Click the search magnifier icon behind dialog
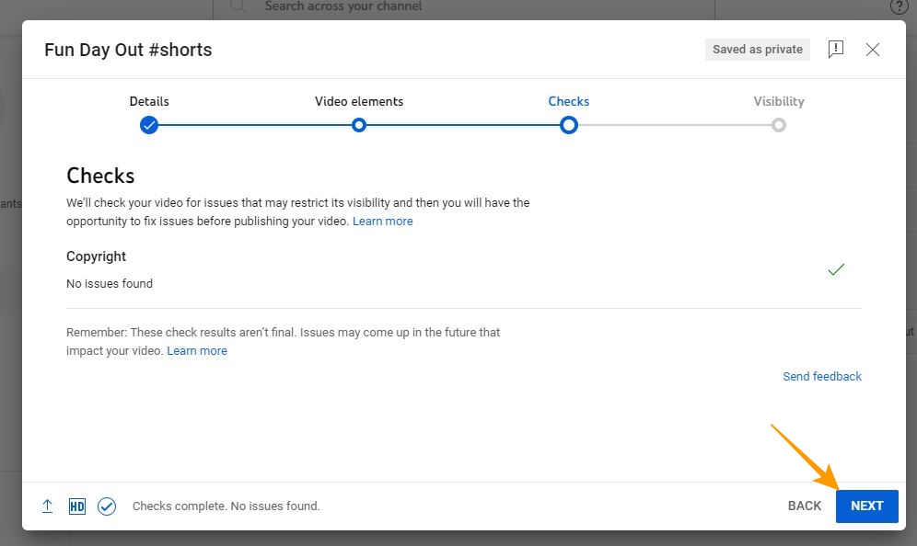917x546 pixels. 238,6
